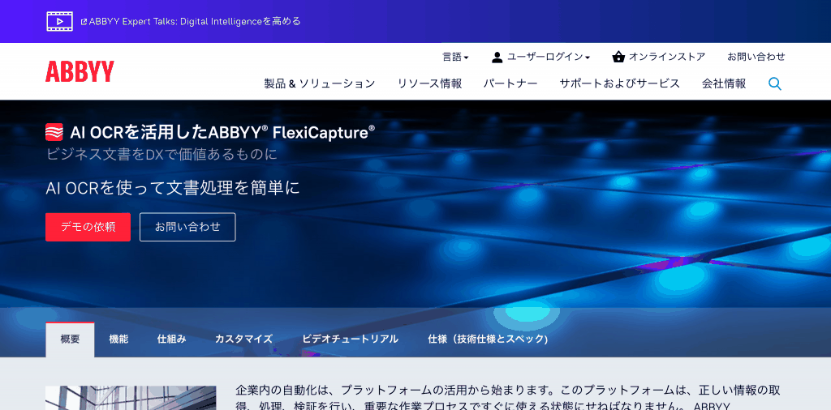
Task: Click the user profile icon
Action: [x=497, y=58]
